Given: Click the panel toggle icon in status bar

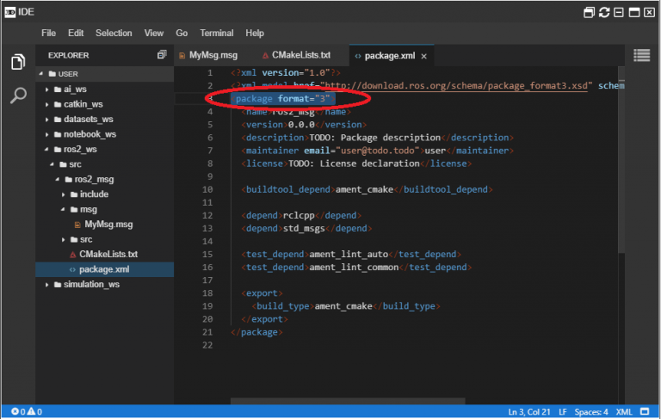Looking at the screenshot, I should [645, 411].
